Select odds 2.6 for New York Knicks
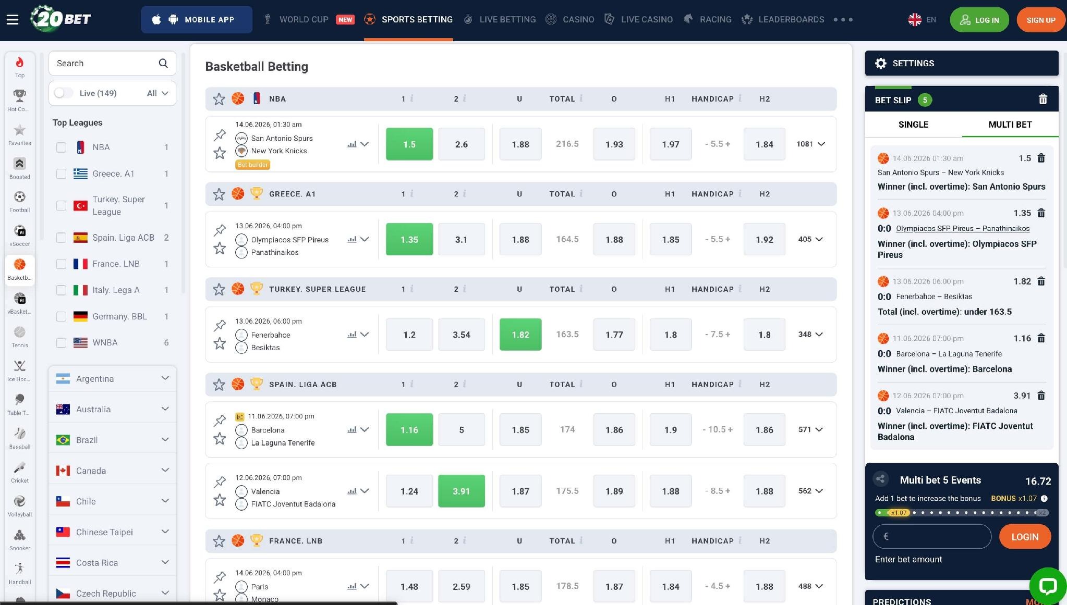This screenshot has width=1067, height=605. (x=461, y=144)
